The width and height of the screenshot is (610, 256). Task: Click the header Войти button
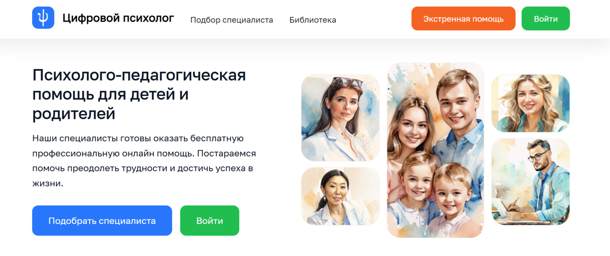pos(546,18)
